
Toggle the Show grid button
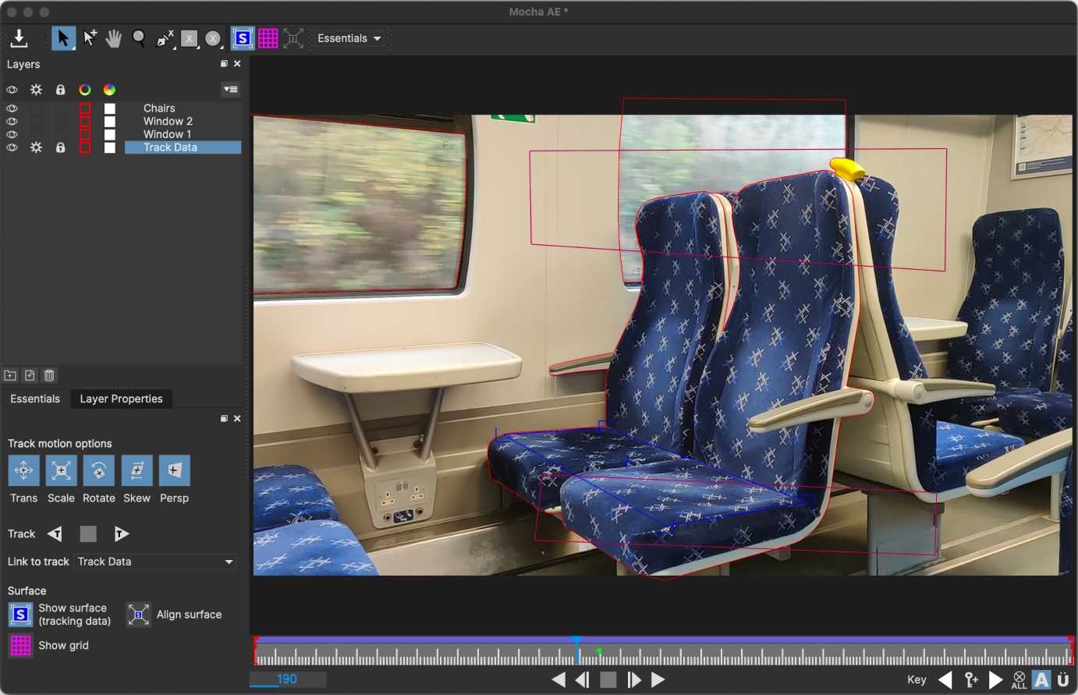pyautogui.click(x=20, y=646)
